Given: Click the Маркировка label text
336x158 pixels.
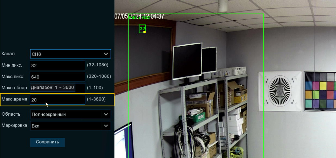Looking at the screenshot, I should click(14, 125).
